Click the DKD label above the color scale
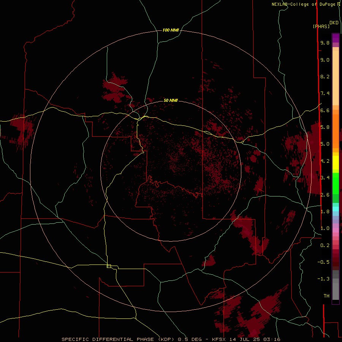342x342 pixels. (x=334, y=23)
